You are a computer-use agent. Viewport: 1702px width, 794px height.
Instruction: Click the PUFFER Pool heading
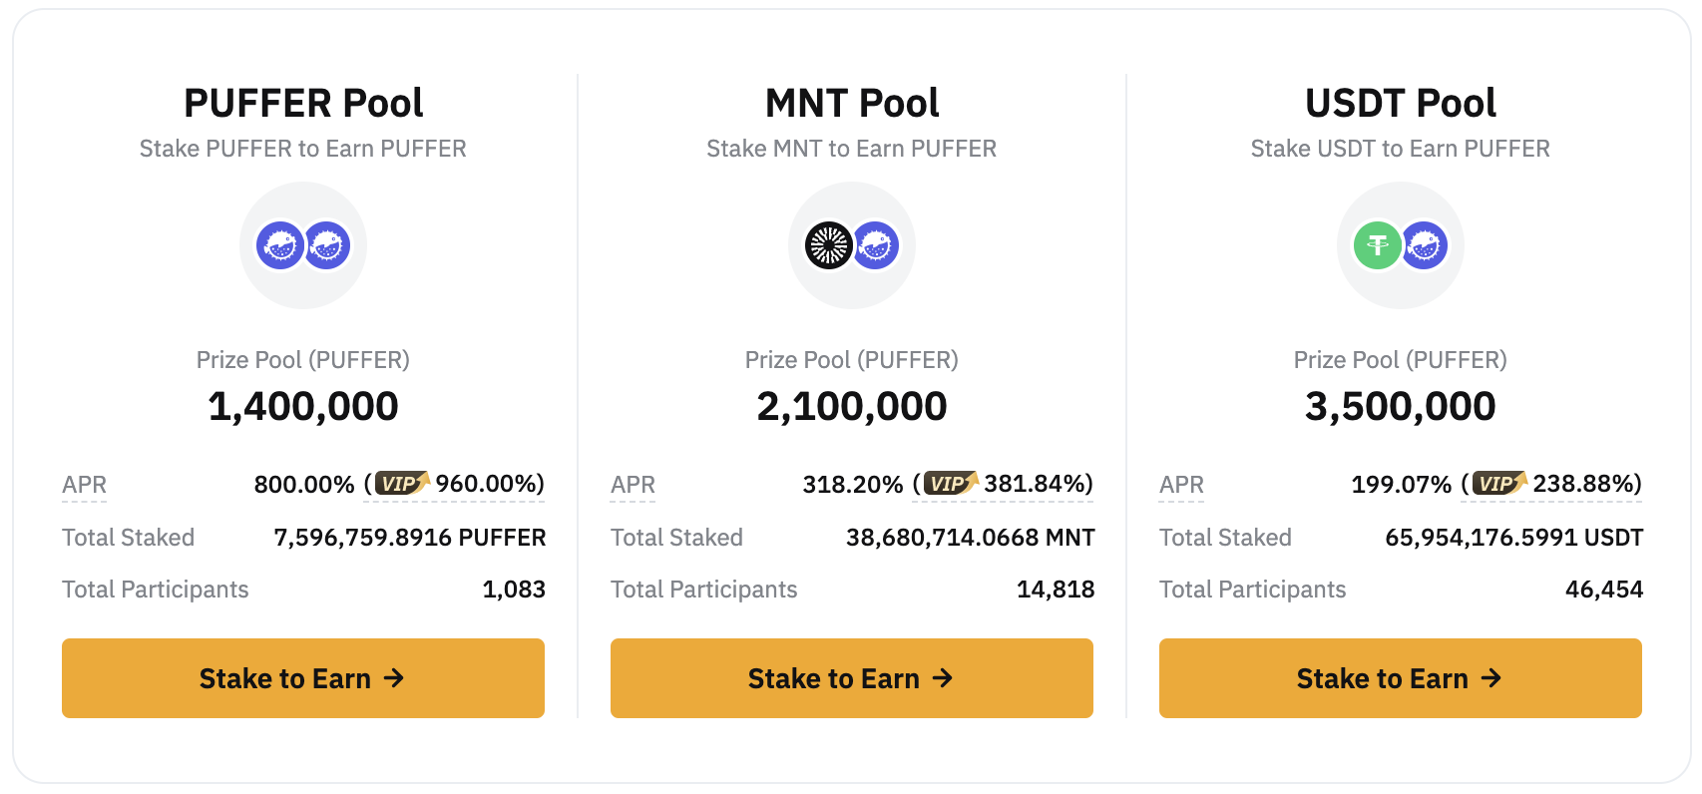coord(303,103)
